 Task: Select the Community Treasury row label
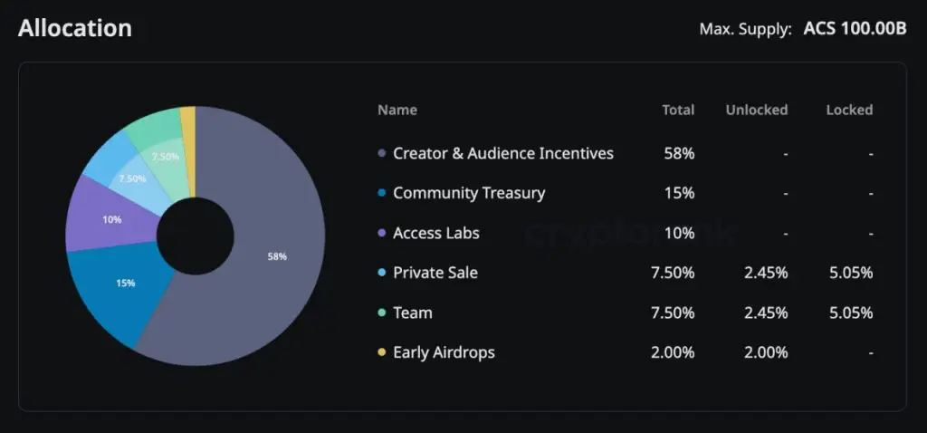coord(469,193)
